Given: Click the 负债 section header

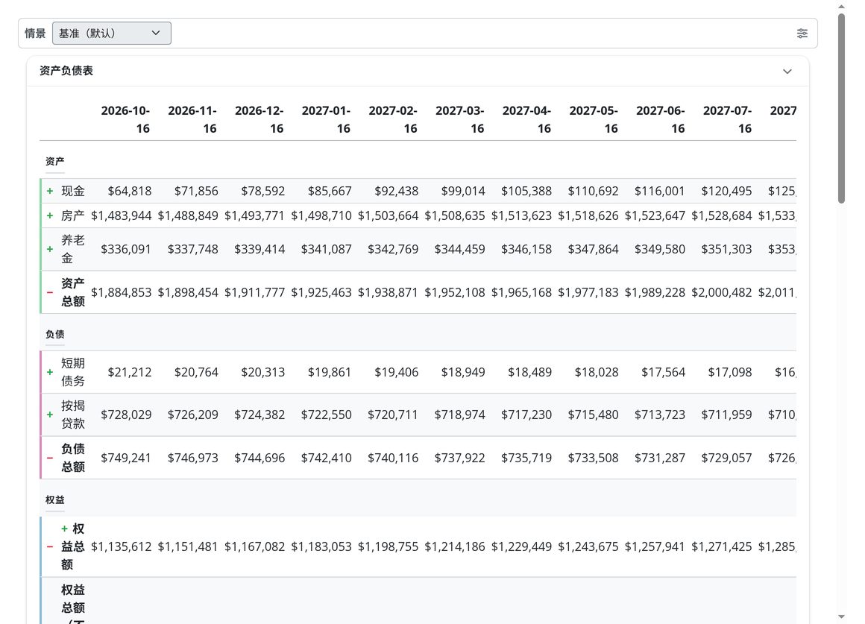Looking at the screenshot, I should (x=54, y=334).
